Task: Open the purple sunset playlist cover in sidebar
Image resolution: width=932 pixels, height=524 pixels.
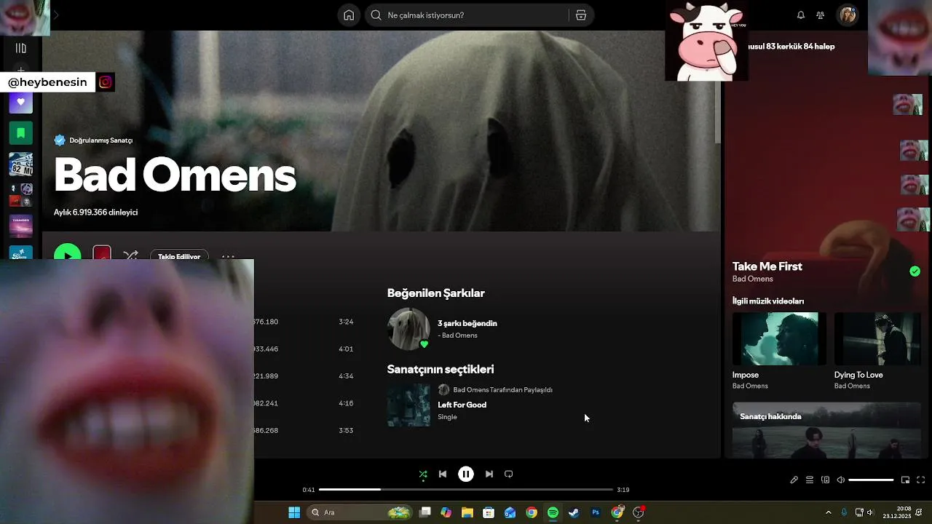Action: [x=21, y=226]
